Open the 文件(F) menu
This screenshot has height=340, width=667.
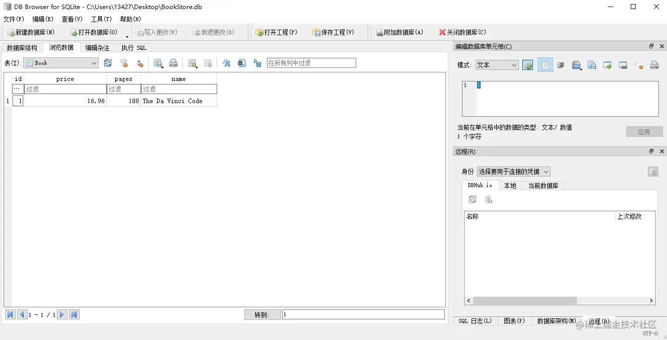tap(14, 19)
